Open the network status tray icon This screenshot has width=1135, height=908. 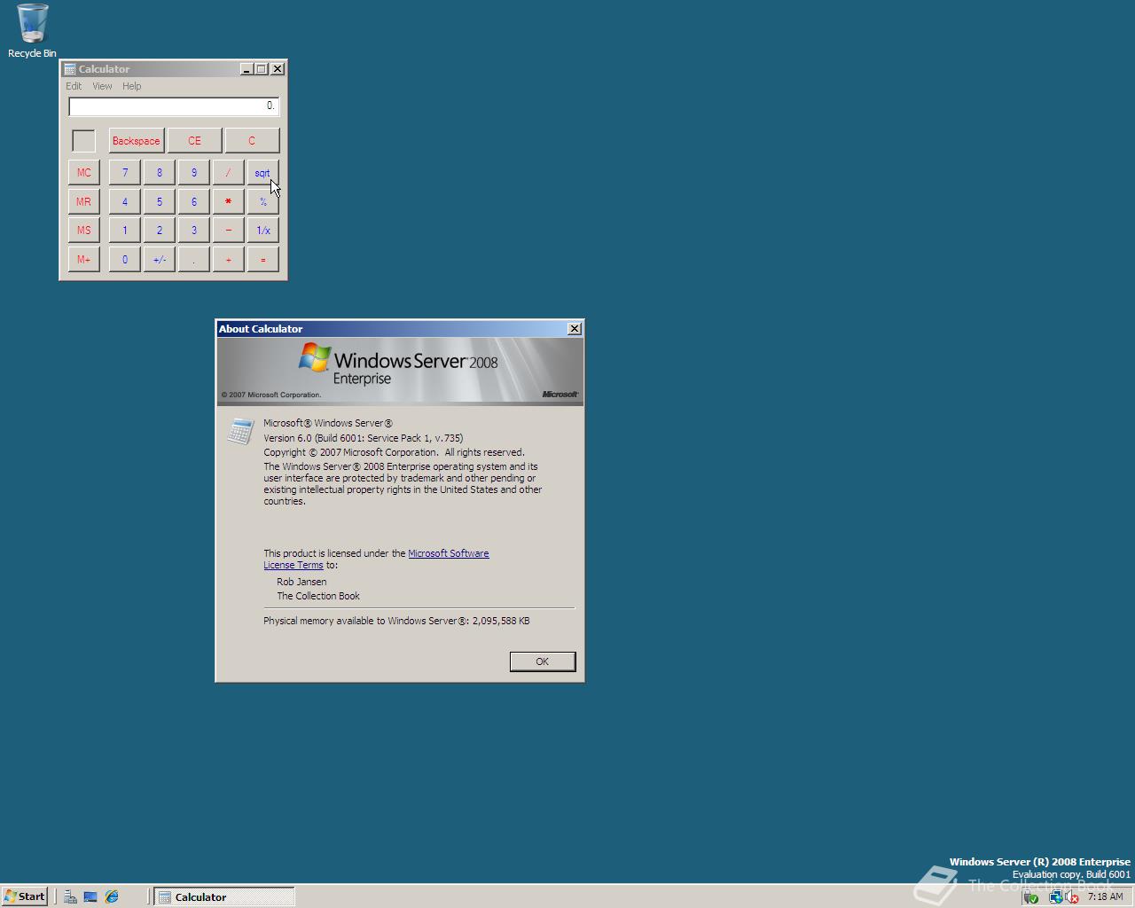coord(1055,896)
